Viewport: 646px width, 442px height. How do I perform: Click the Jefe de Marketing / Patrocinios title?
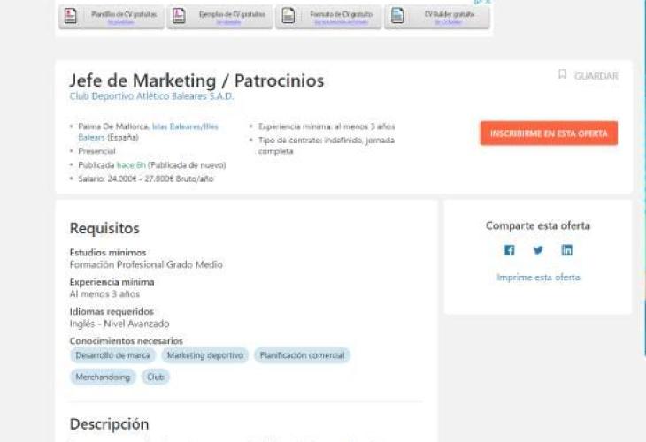(x=196, y=80)
